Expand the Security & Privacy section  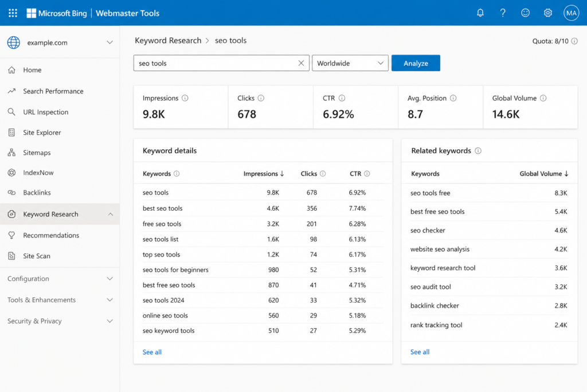coord(60,321)
